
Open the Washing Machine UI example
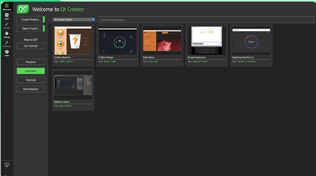point(251,41)
